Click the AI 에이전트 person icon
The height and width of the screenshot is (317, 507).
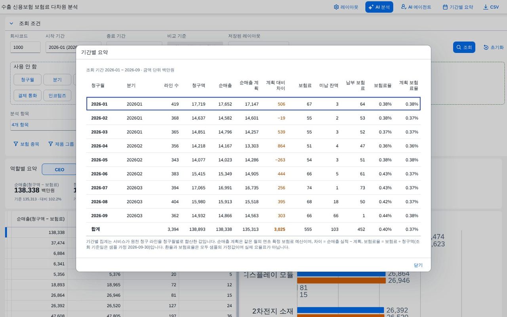pos(404,7)
